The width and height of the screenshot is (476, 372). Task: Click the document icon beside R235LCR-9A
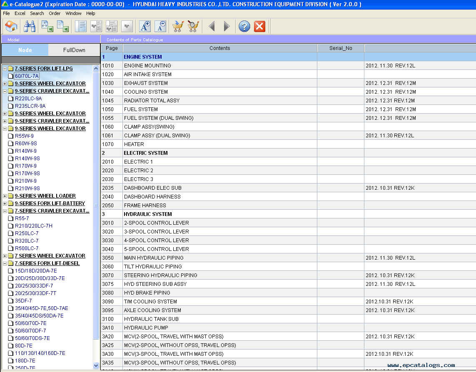click(11, 106)
